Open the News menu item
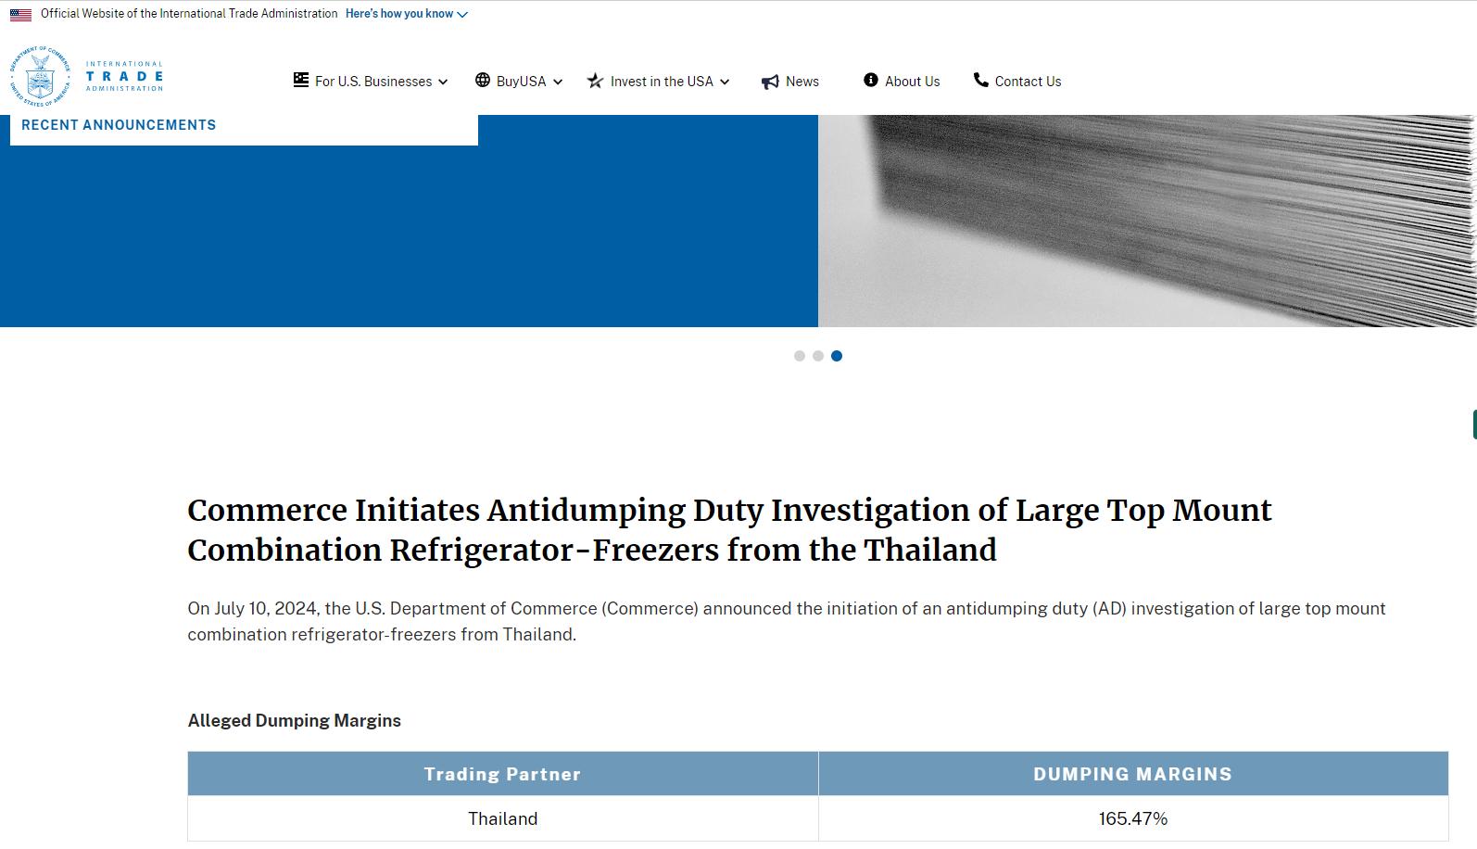 point(802,82)
